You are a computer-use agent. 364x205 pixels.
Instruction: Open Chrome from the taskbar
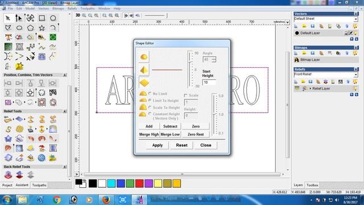click(57, 199)
